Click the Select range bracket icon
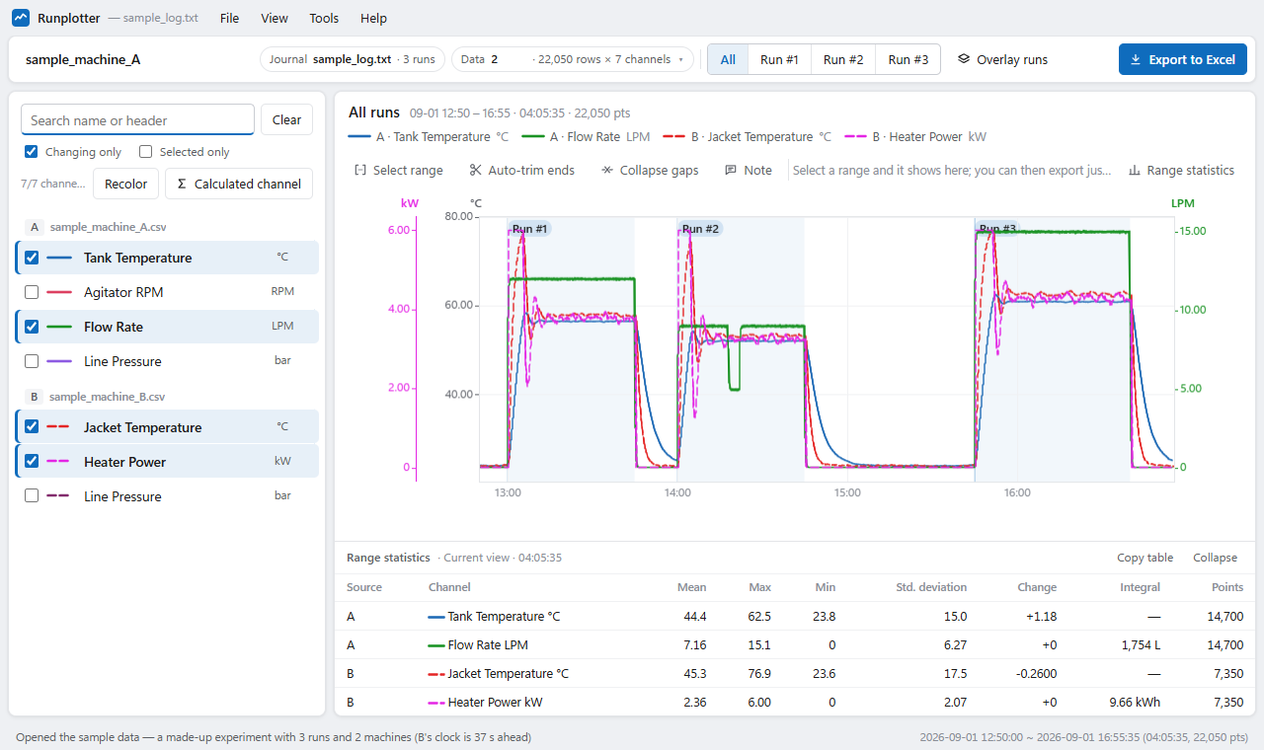 point(360,170)
